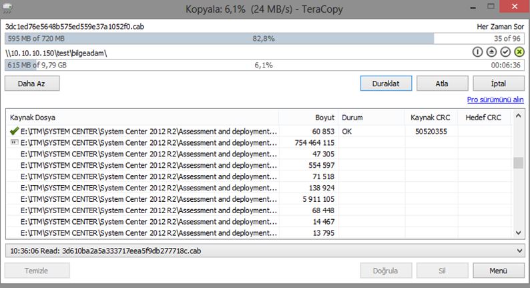Click the file list scroll-up arrow

(x=518, y=116)
